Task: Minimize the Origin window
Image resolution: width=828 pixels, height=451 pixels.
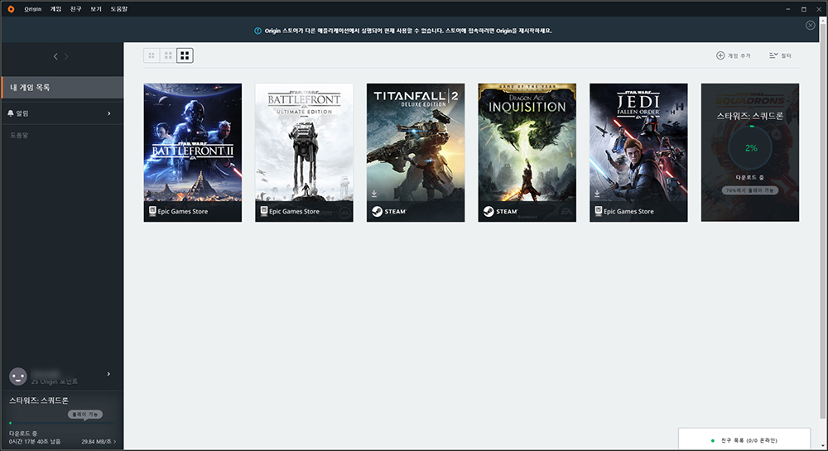Action: [788, 9]
